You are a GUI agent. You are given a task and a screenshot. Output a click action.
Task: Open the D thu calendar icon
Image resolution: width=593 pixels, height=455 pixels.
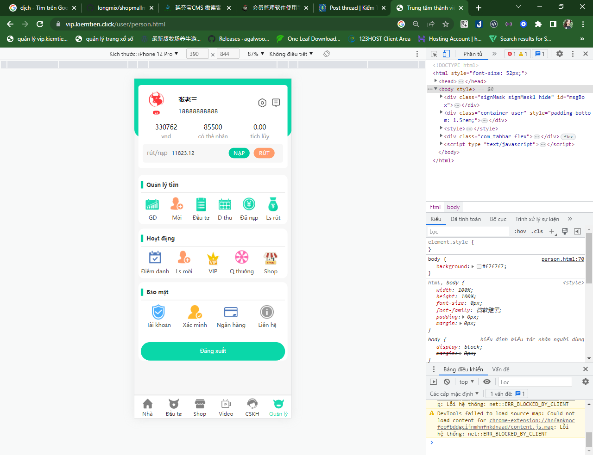[225, 204]
